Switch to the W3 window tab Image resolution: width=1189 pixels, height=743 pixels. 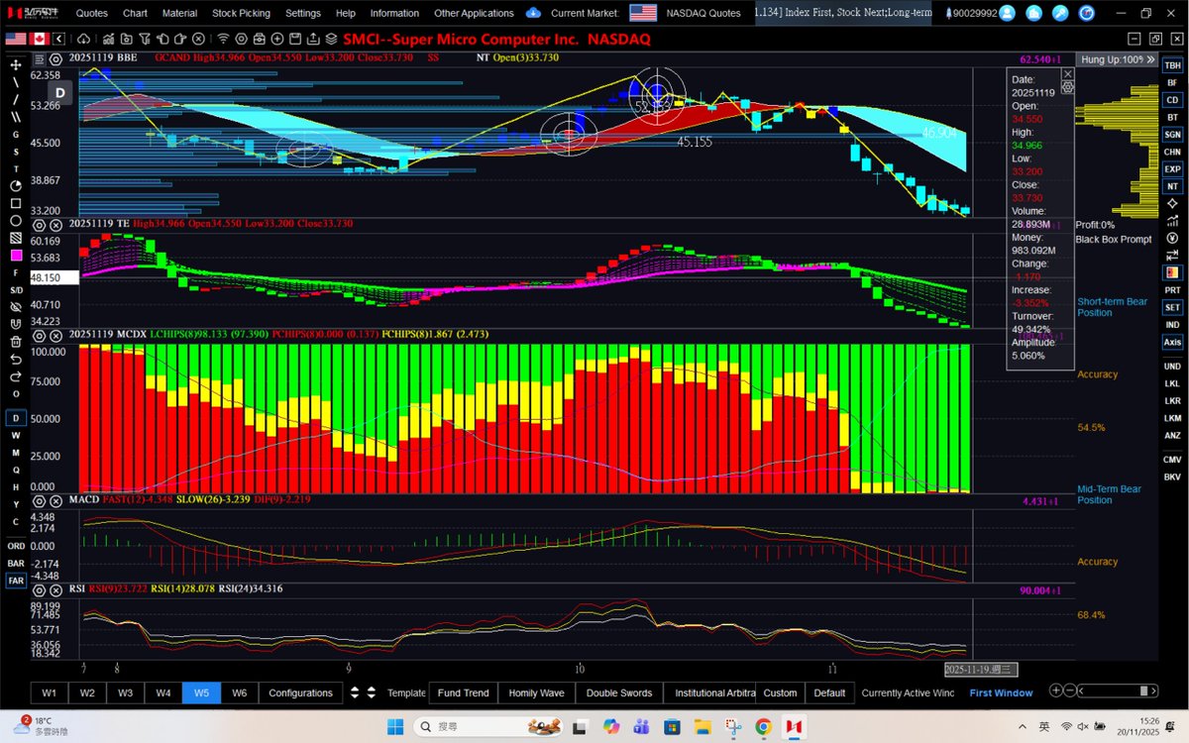(x=125, y=693)
